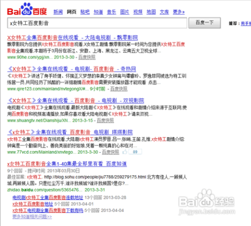The image size is (251, 226).
Task: Open the 地图 tab
Action: point(151,12)
